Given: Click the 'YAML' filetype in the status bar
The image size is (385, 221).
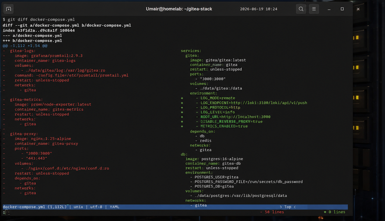Looking at the screenshot, I should 114,207.
